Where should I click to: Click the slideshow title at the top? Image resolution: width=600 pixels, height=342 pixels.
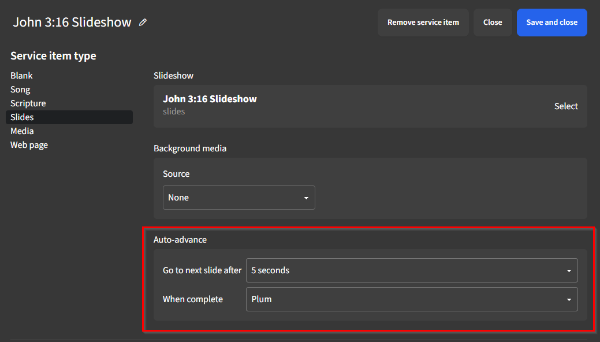coord(72,22)
